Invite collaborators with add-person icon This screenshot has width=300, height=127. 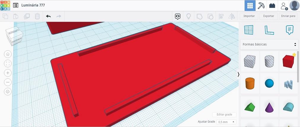[x=284, y=6]
